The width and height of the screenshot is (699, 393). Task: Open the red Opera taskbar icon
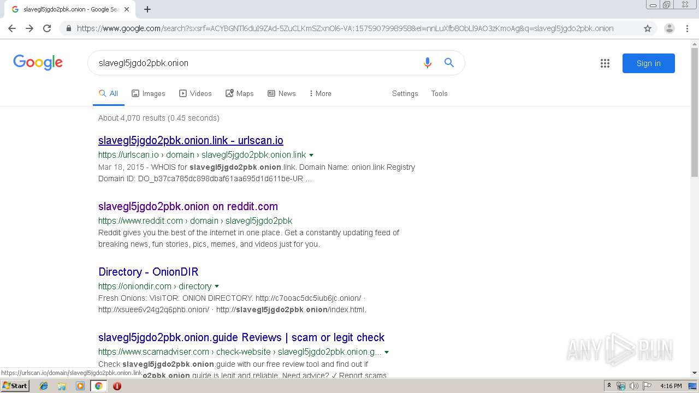coord(117,386)
